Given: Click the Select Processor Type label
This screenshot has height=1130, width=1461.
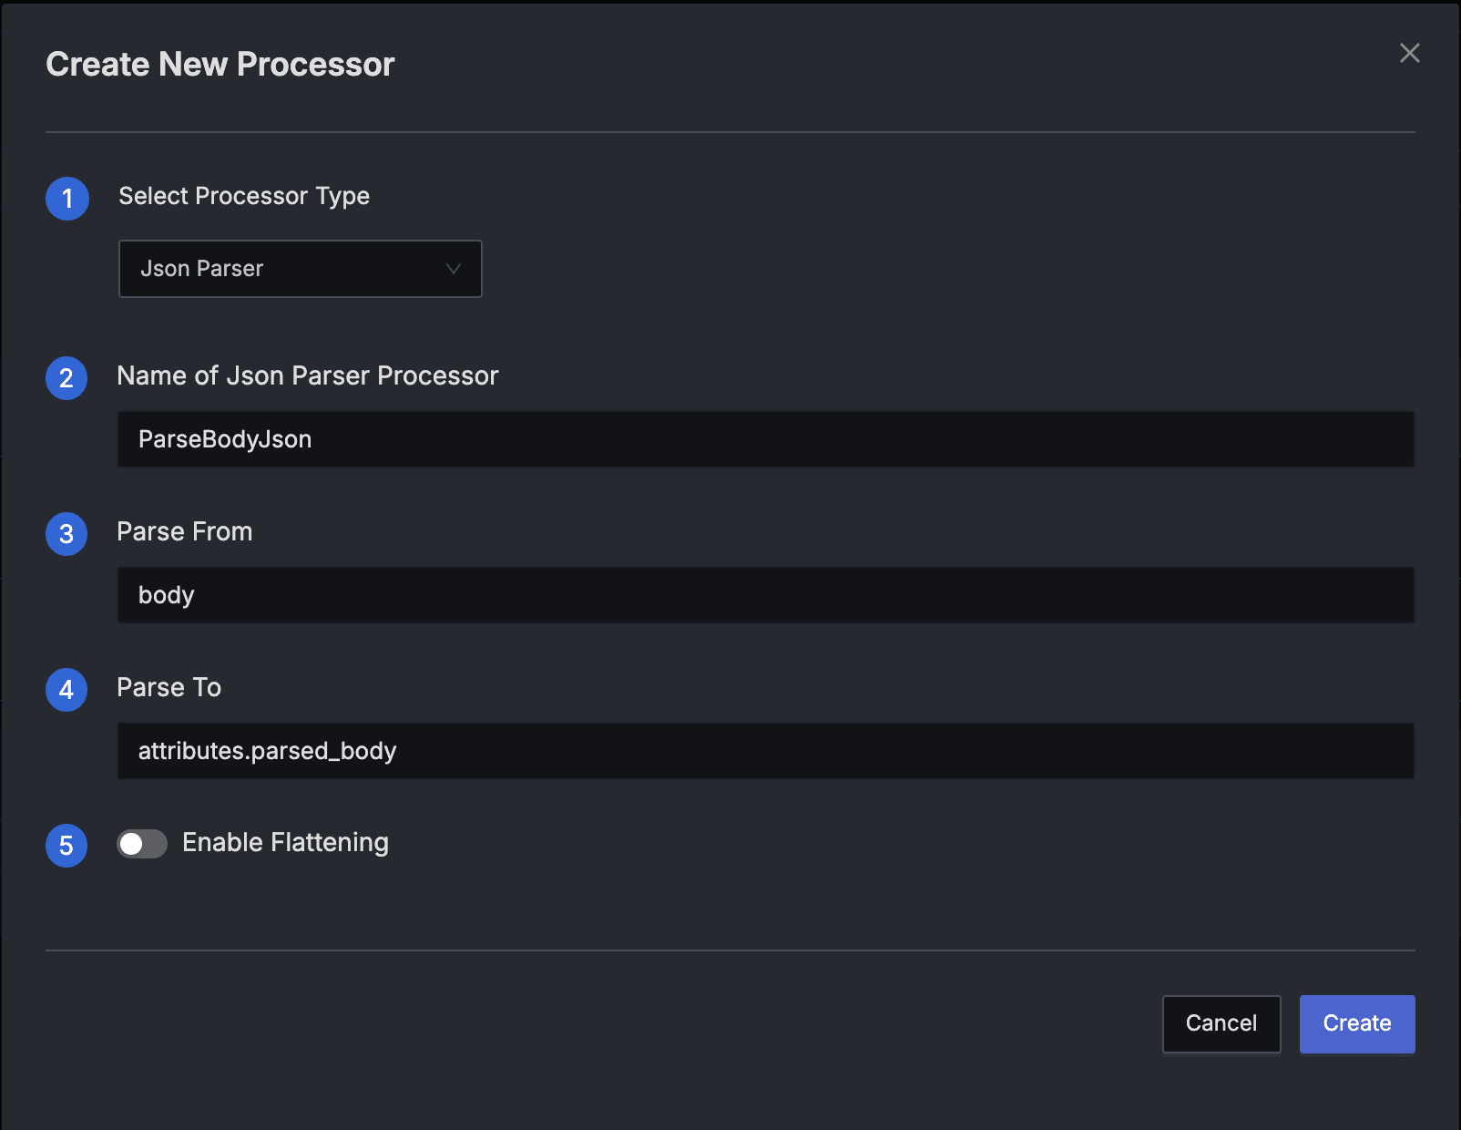Looking at the screenshot, I should [244, 196].
